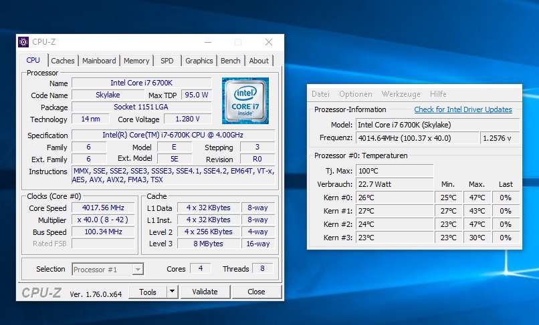Click the Close button in CPU-Z
This screenshot has height=325, width=539.
[256, 292]
